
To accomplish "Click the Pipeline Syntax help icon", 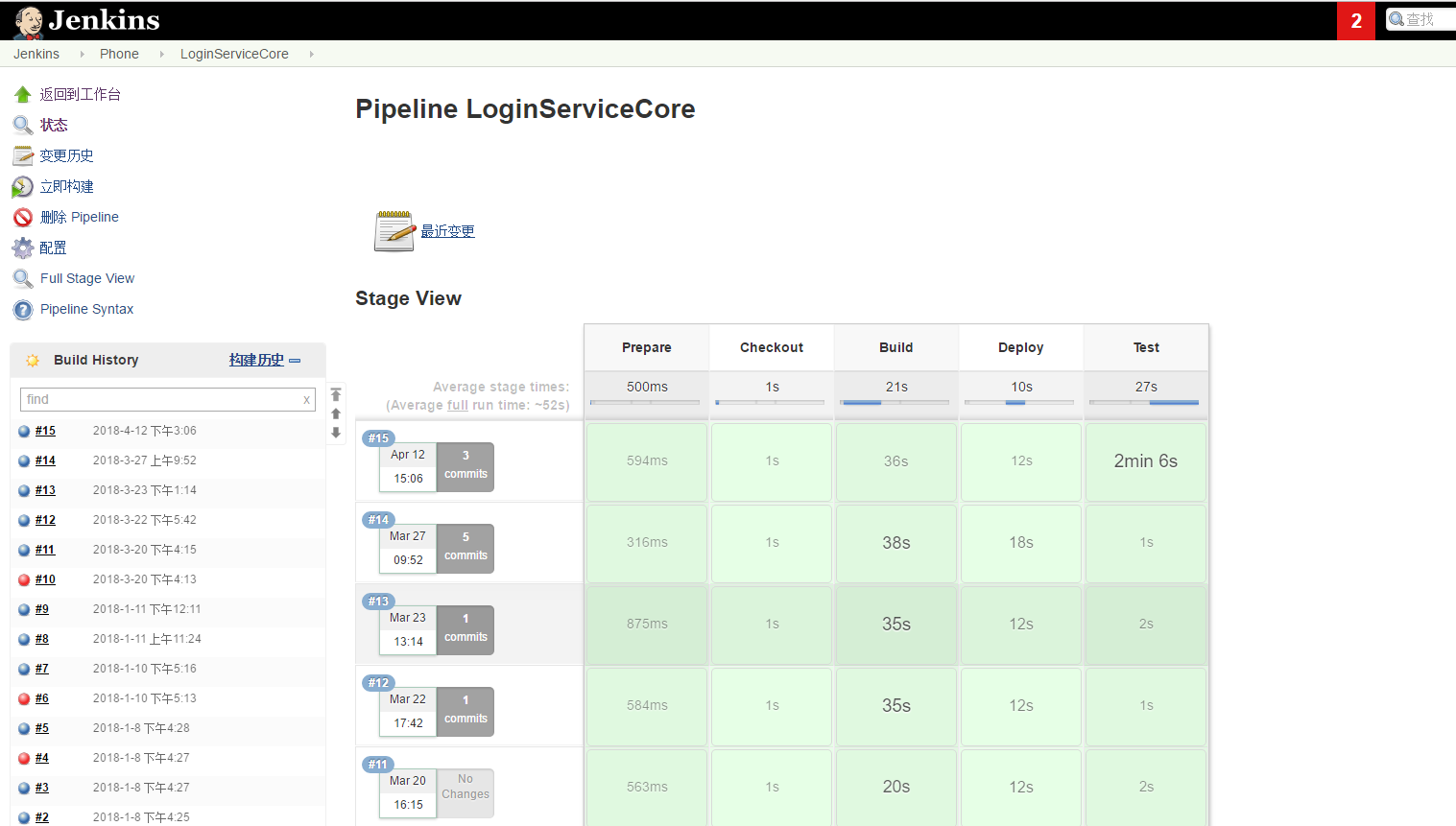I will [x=23, y=310].
